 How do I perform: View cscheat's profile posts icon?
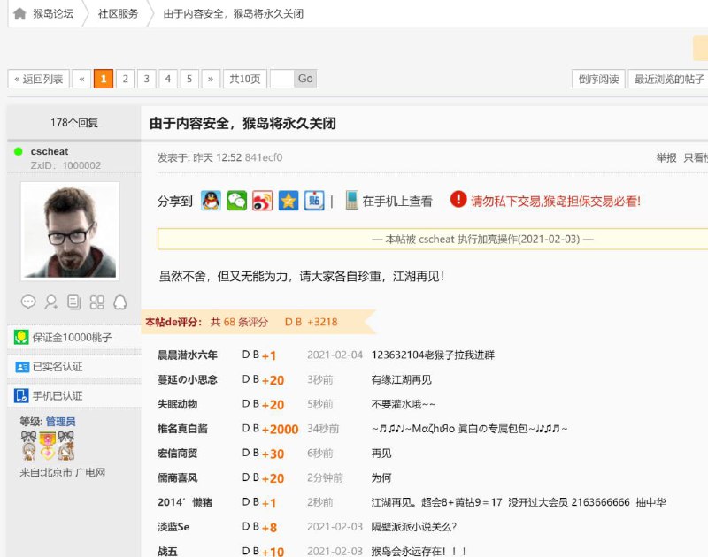click(74, 301)
